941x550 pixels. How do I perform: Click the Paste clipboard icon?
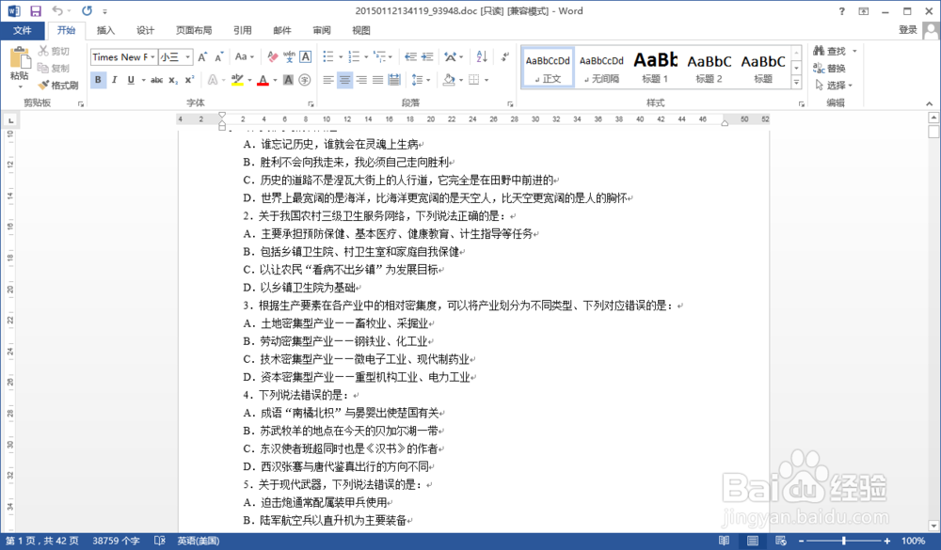pos(19,59)
